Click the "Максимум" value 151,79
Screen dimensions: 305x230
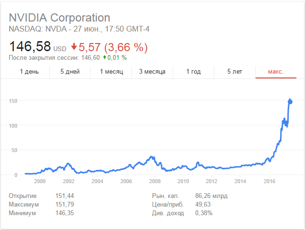pos(64,204)
